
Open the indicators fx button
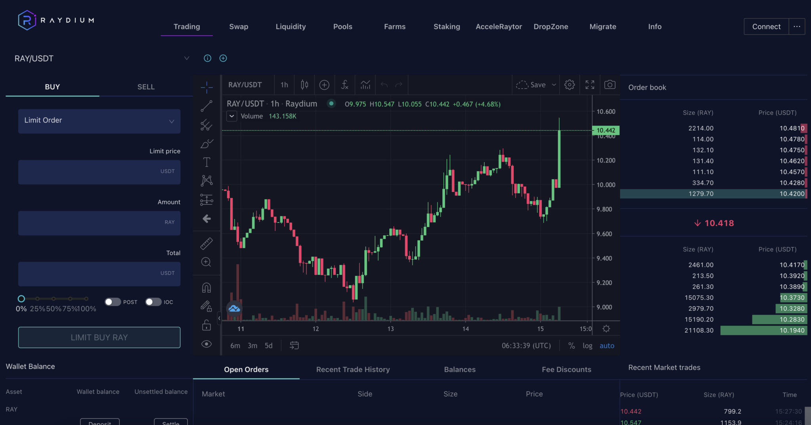(x=345, y=85)
